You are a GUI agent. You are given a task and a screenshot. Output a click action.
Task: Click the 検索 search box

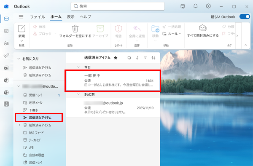(x=118, y=6)
